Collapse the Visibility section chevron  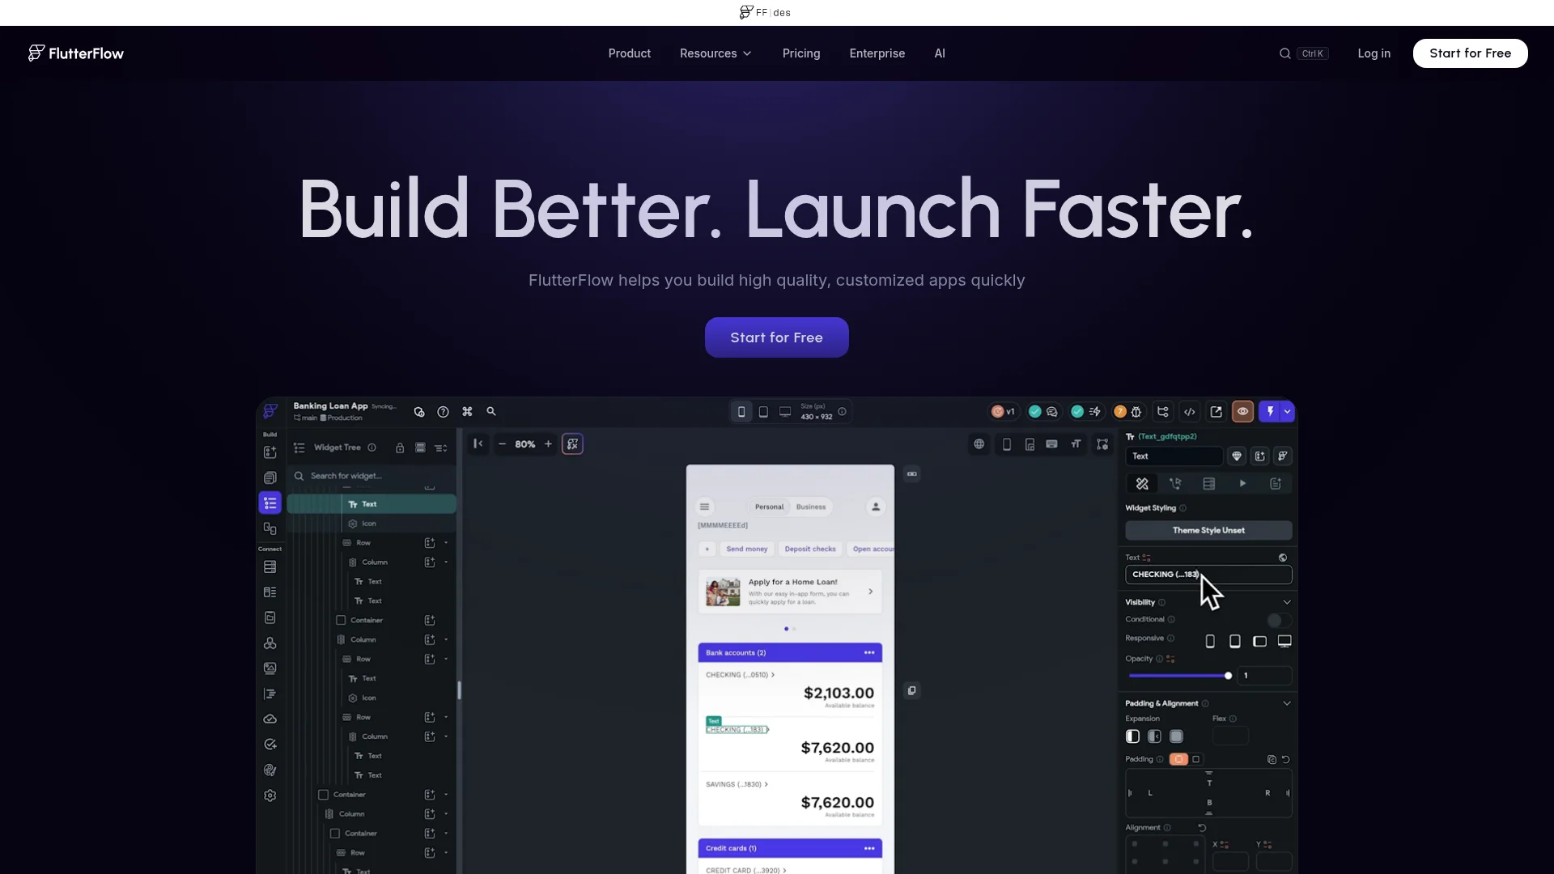[1287, 602]
